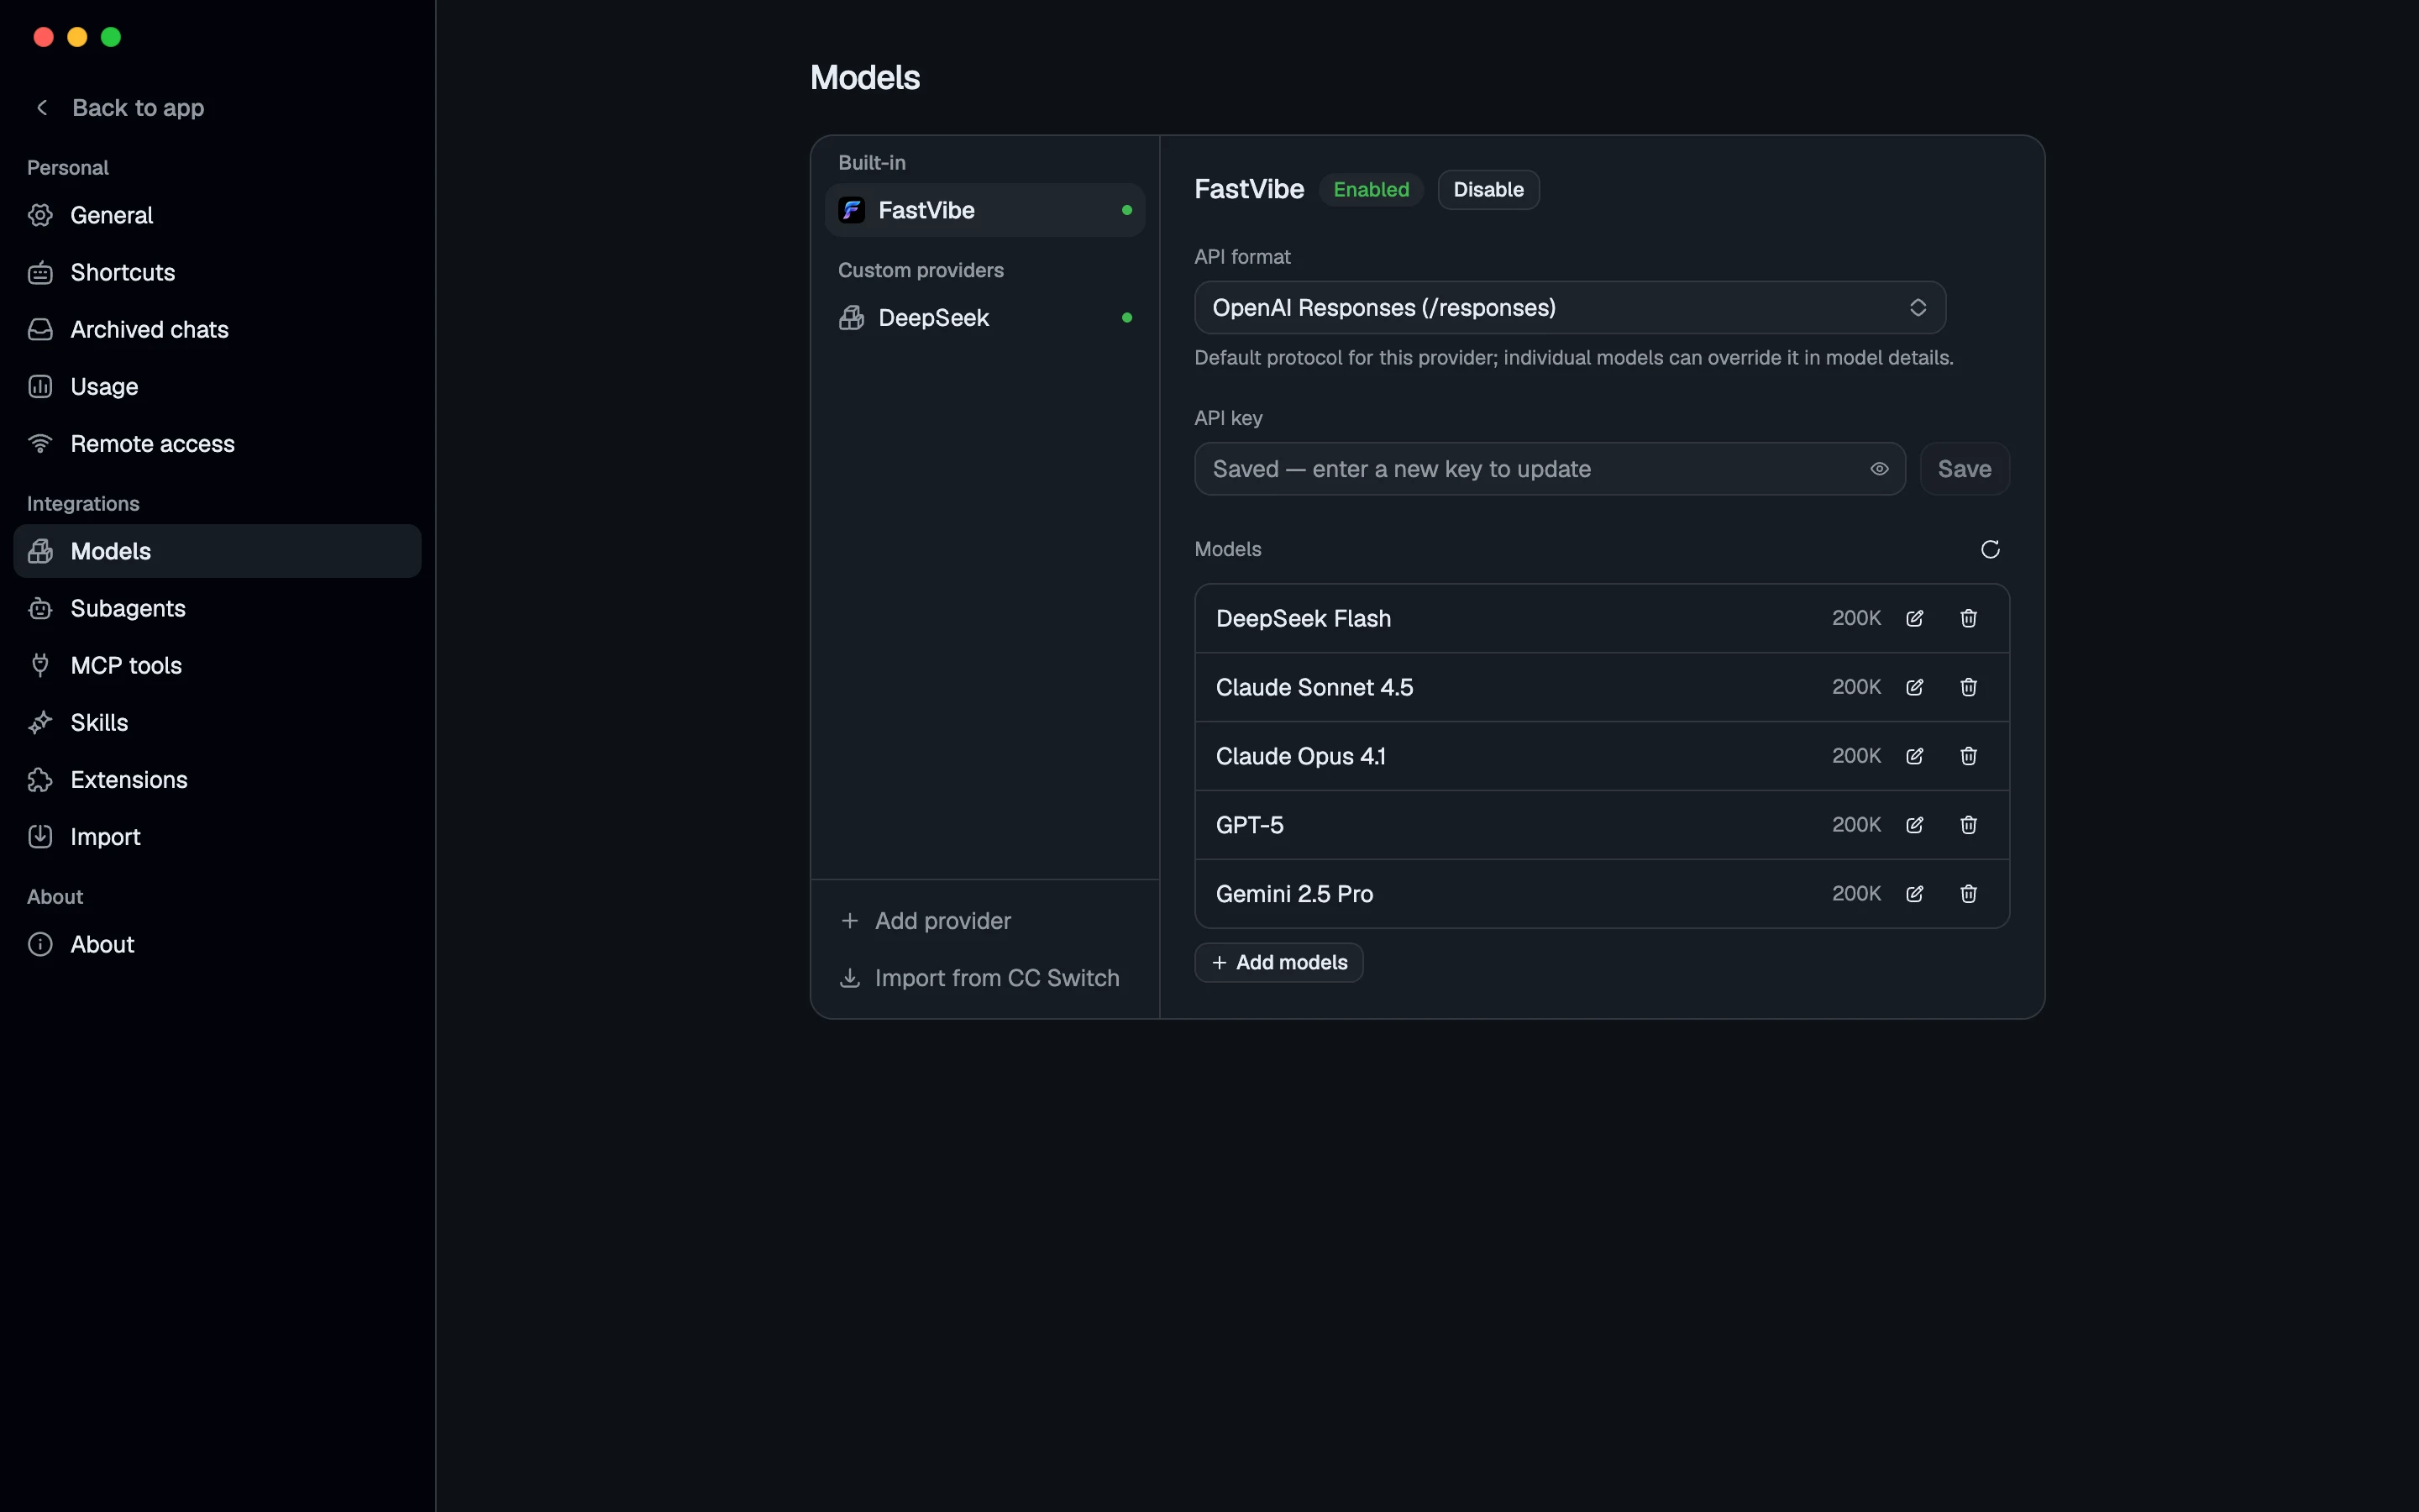Click the green status dot beside FastVibe

1126,210
